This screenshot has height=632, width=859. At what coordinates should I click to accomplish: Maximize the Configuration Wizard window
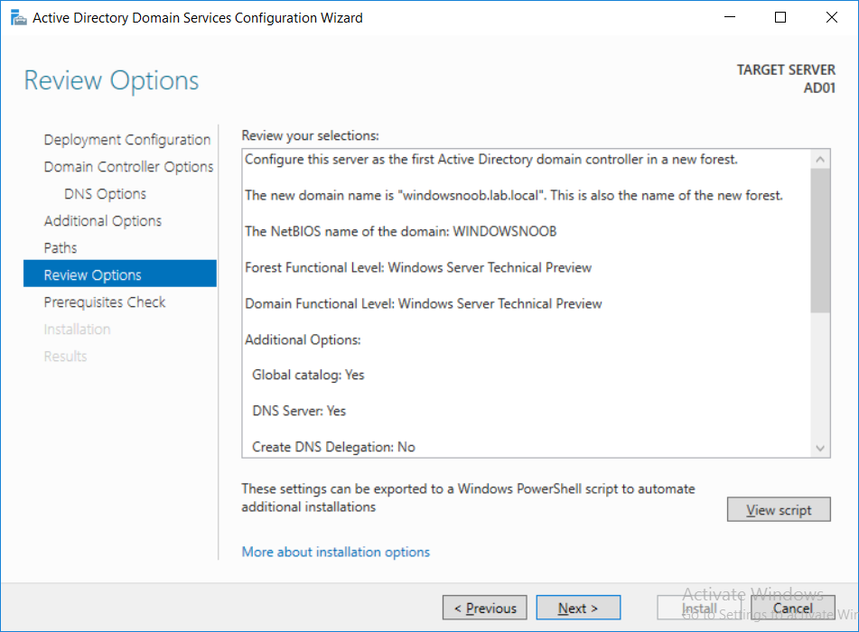pyautogui.click(x=780, y=17)
